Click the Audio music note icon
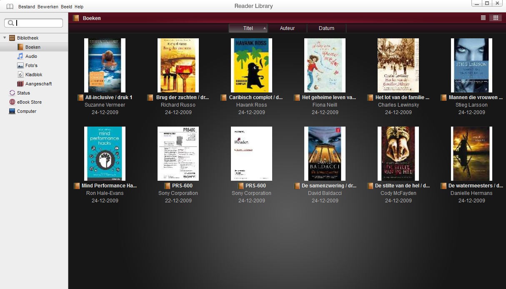The width and height of the screenshot is (506, 289). tap(20, 56)
